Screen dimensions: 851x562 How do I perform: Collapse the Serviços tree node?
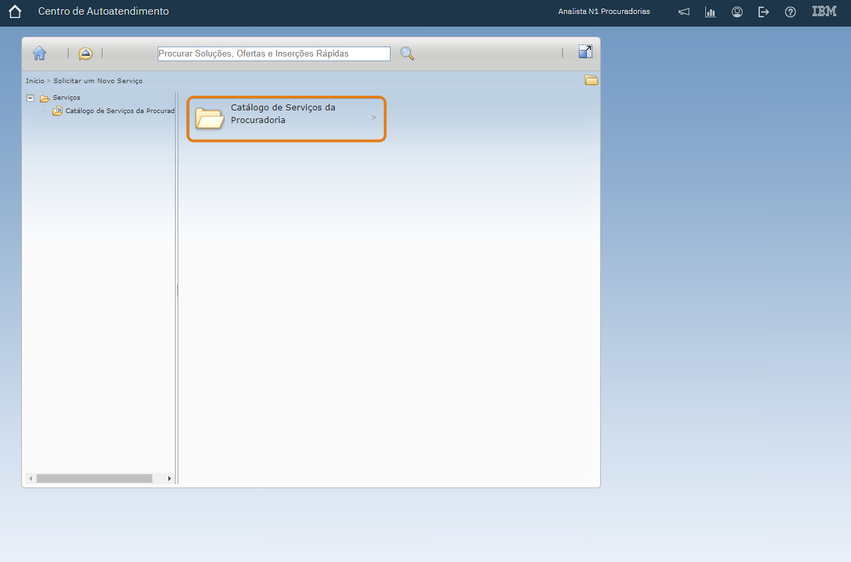(x=30, y=98)
